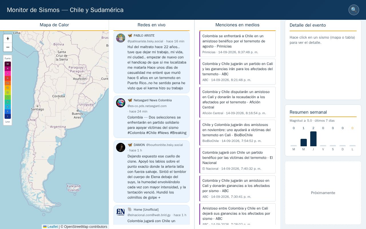
Task: Click the butterfly icon beside Netasgard News Colombia
Action: pyautogui.click(x=130, y=100)
